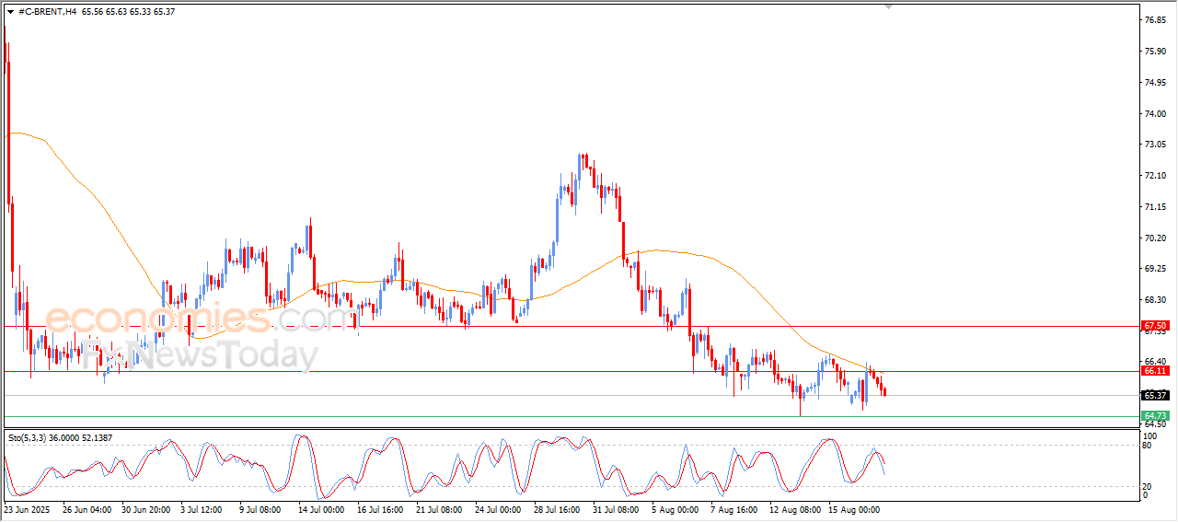Click the 66.40 price axis label

pos(1155,362)
